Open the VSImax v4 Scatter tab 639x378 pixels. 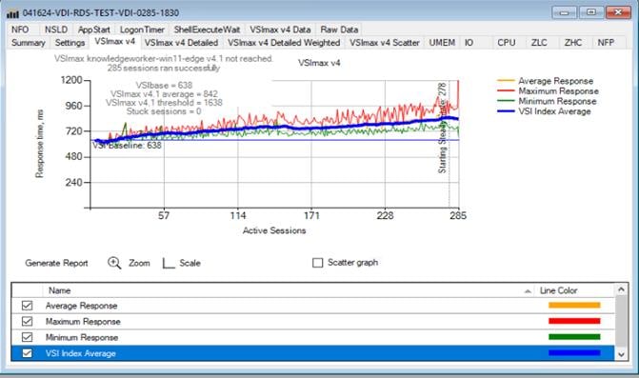385,43
